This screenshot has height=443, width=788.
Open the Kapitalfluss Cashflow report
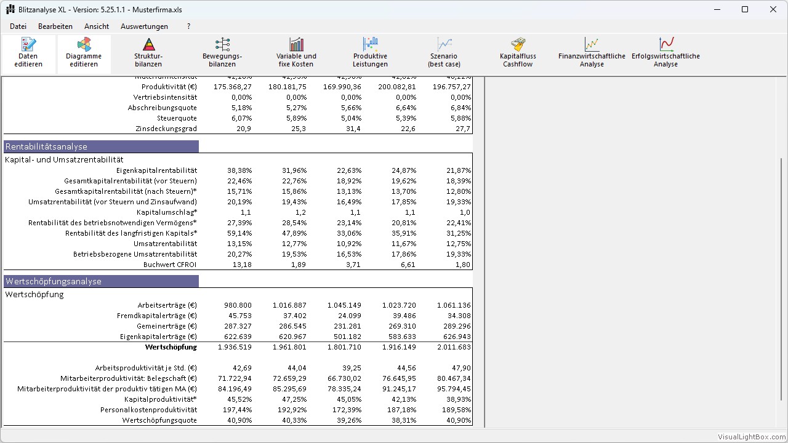click(x=518, y=54)
